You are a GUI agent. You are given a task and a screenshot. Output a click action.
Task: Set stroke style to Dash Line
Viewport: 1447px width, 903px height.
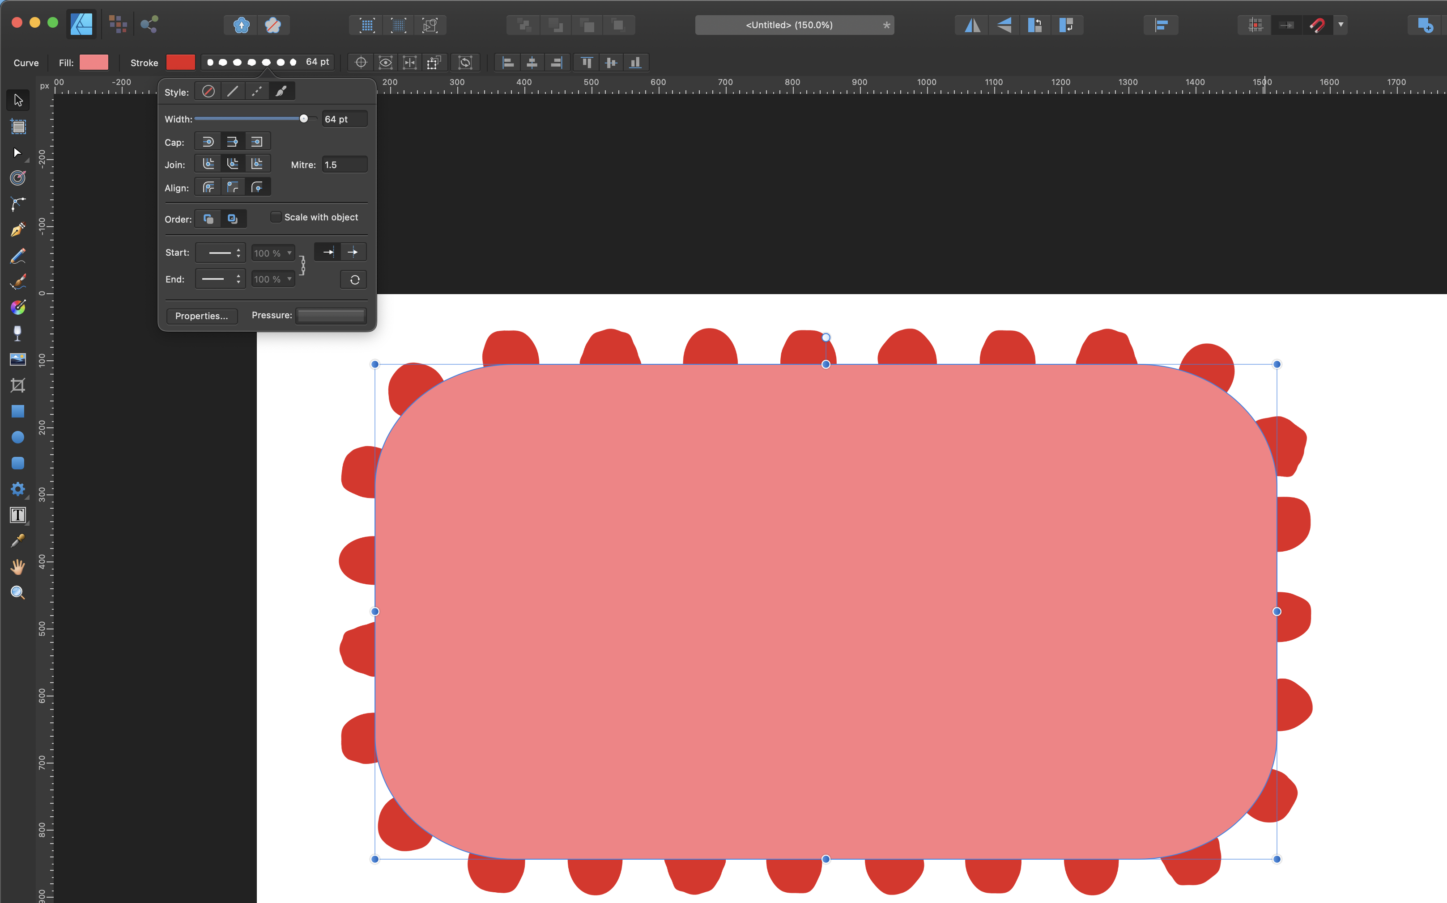[x=256, y=91]
